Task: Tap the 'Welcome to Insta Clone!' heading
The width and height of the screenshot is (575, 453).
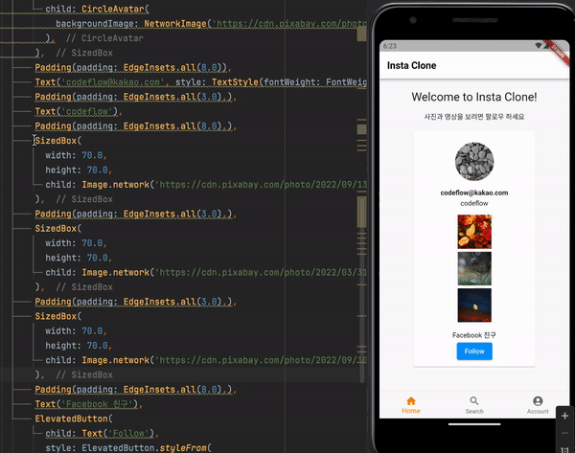Action: point(474,97)
